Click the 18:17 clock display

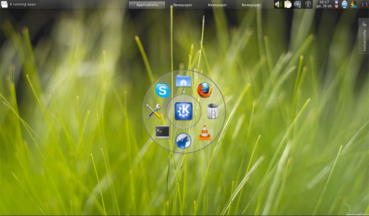click(x=324, y=4)
